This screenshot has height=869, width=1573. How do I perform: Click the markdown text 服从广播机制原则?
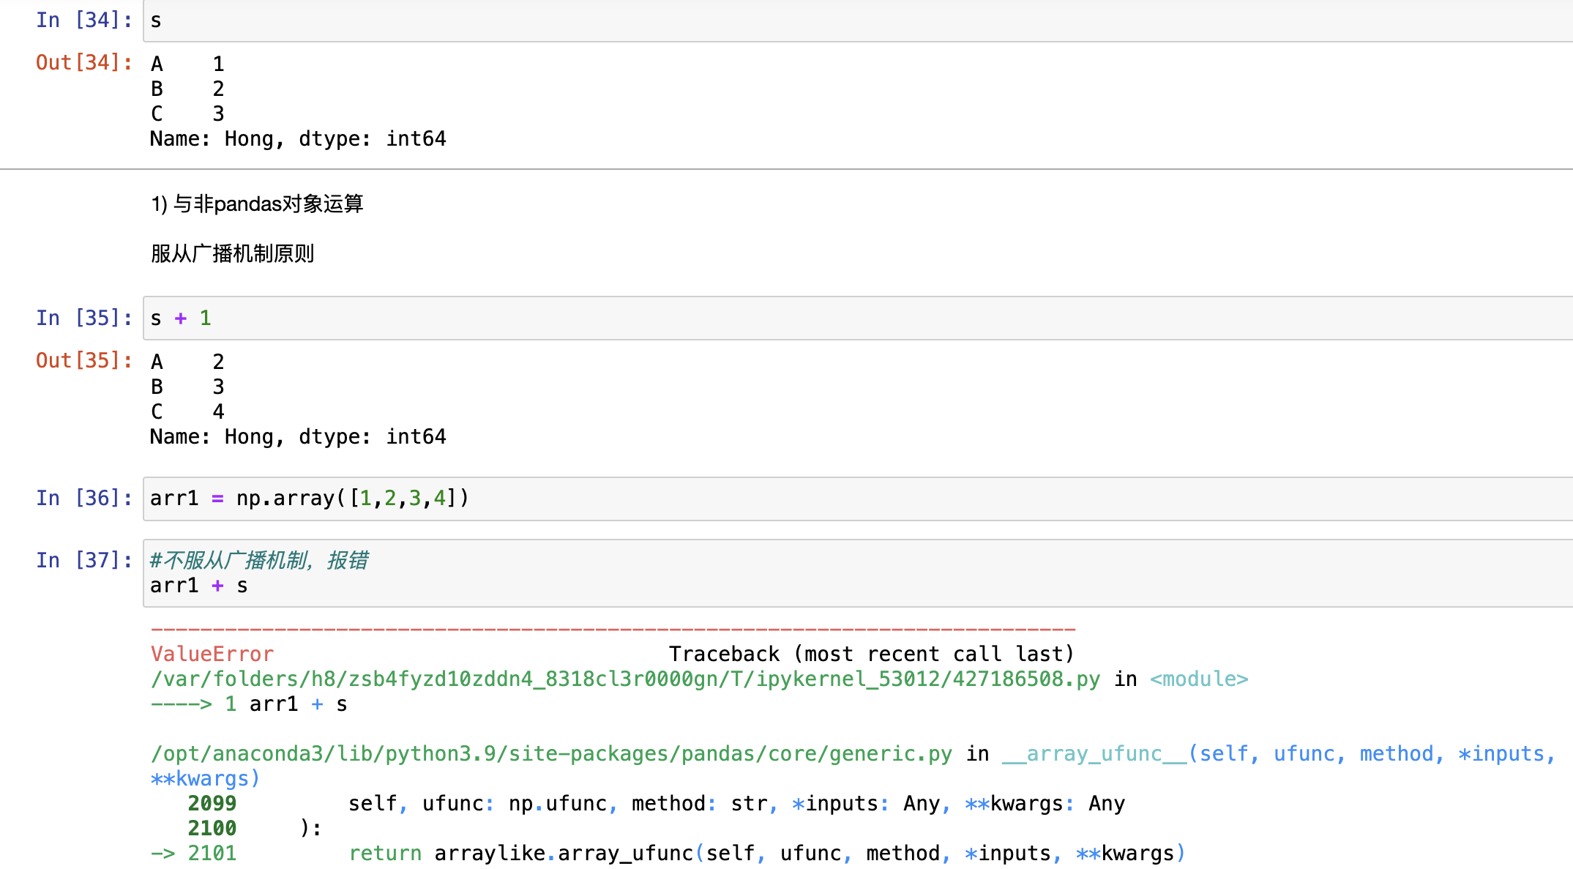[232, 253]
